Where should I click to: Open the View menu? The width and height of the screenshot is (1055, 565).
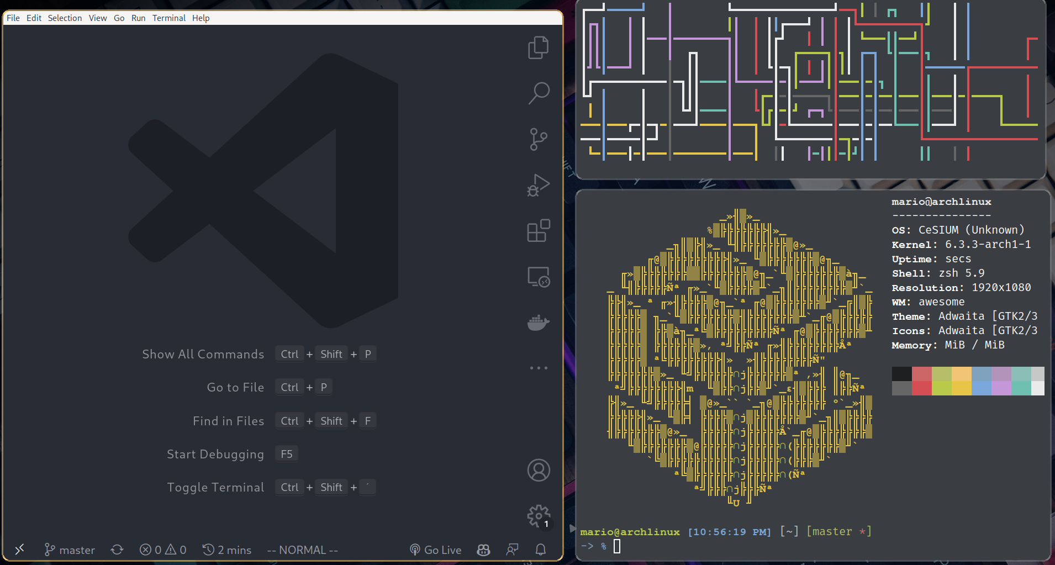(98, 18)
